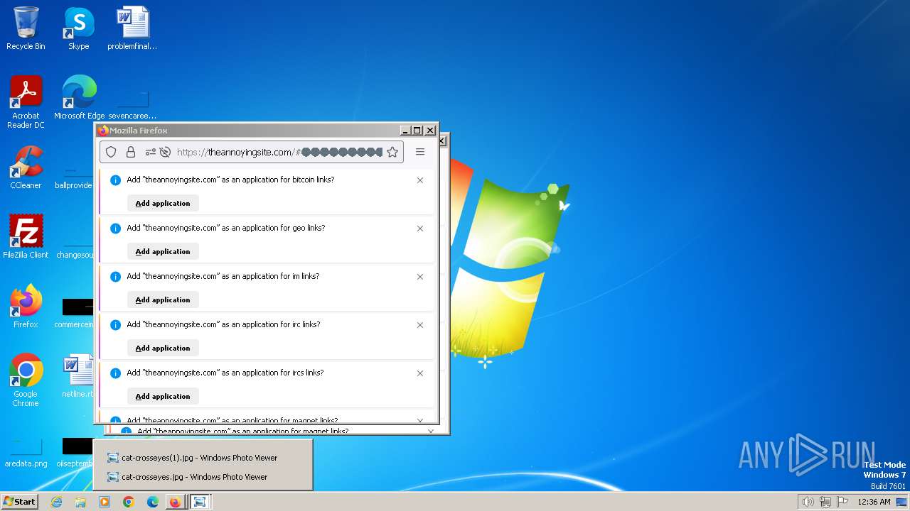Click the info icon on irc notification
The height and width of the screenshot is (511, 910).
115,325
